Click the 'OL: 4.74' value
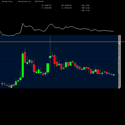Image resolution: width=125 pixels, height=125 pixels. [85, 10]
